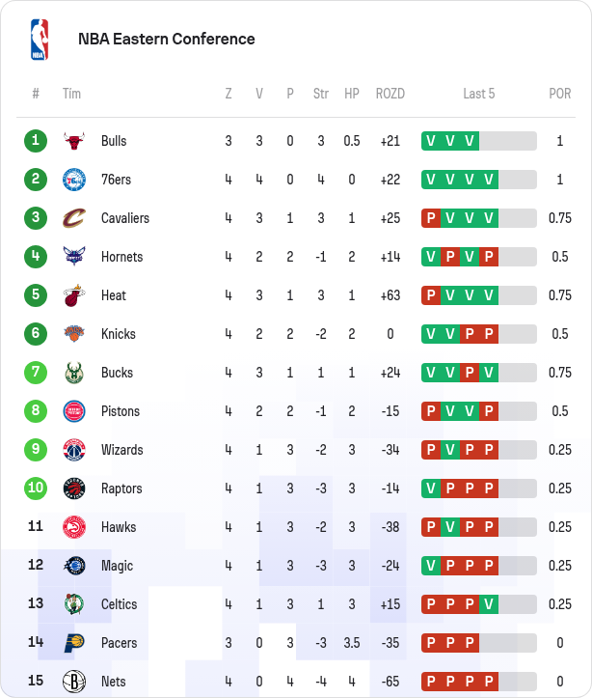The height and width of the screenshot is (698, 592).
Task: Click the Pistons team logo
Action: [x=74, y=411]
